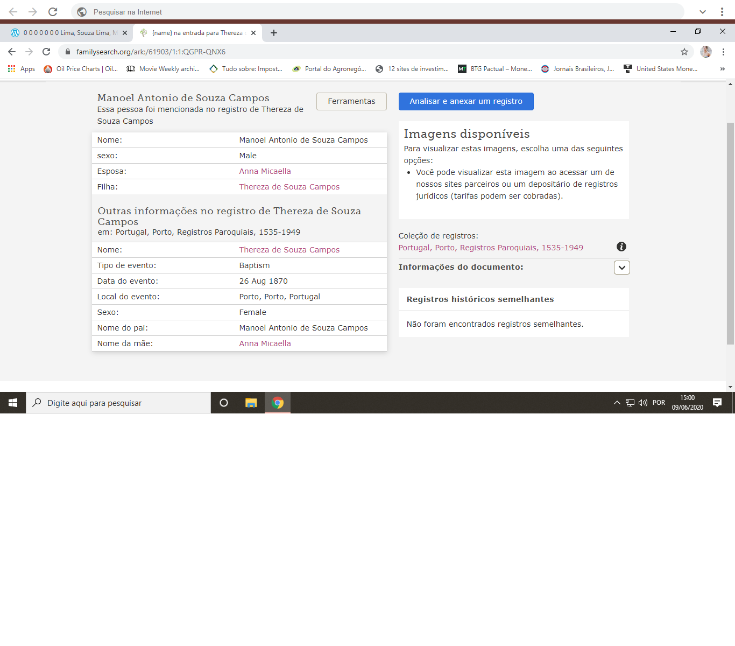Open the Apps grid in bookmarks bar

coord(22,69)
